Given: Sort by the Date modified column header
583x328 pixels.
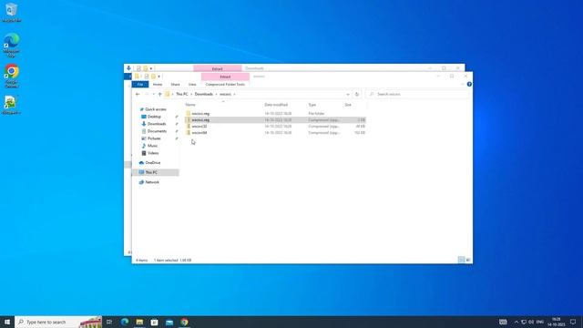Looking at the screenshot, I should tap(276, 105).
